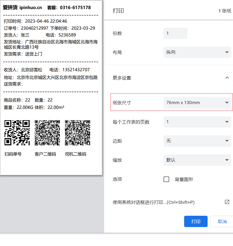Open the 缩放 默认 scale dropdown
Viewport: 233px width, 246px height.
tap(197, 160)
